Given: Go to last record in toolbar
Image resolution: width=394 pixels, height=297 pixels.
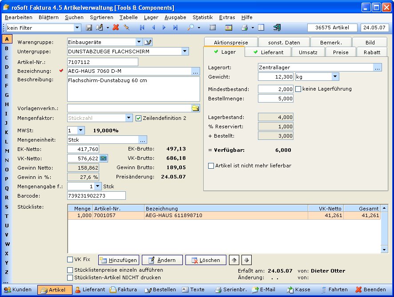Looking at the screenshot, I should pos(175,28).
